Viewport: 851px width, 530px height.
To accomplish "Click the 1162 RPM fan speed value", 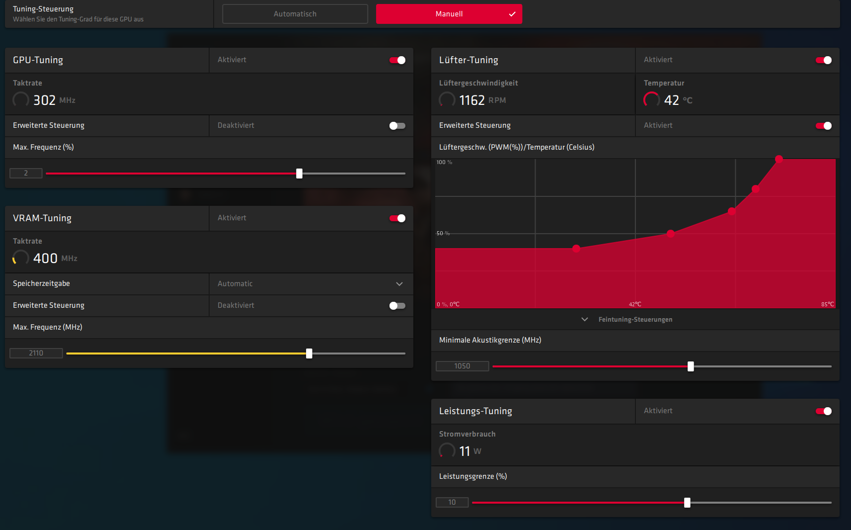I will tap(482, 100).
